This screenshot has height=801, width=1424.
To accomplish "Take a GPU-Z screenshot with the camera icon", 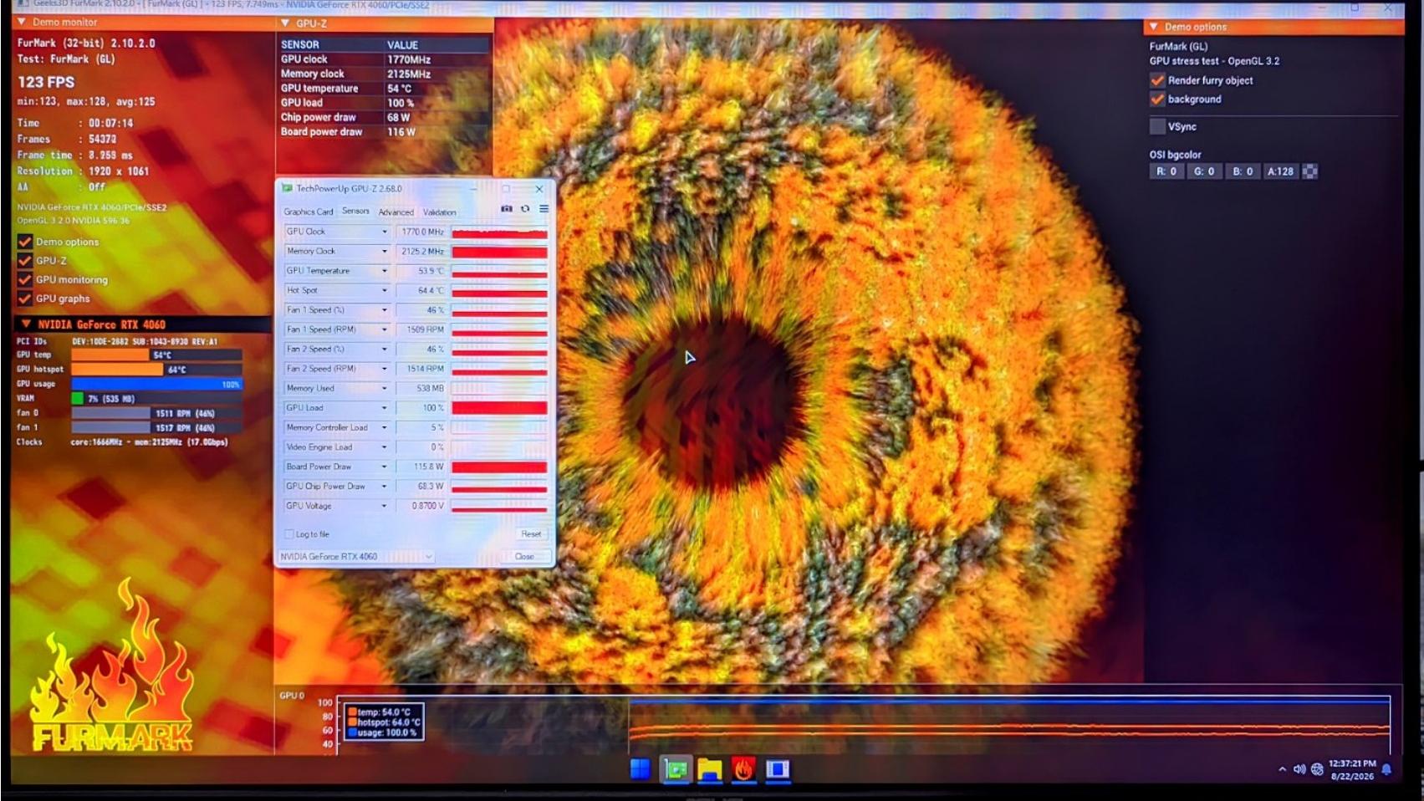I will [x=506, y=209].
